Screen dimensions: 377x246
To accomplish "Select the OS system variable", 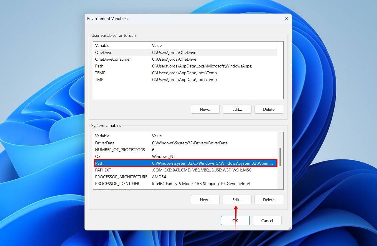I will [185, 156].
